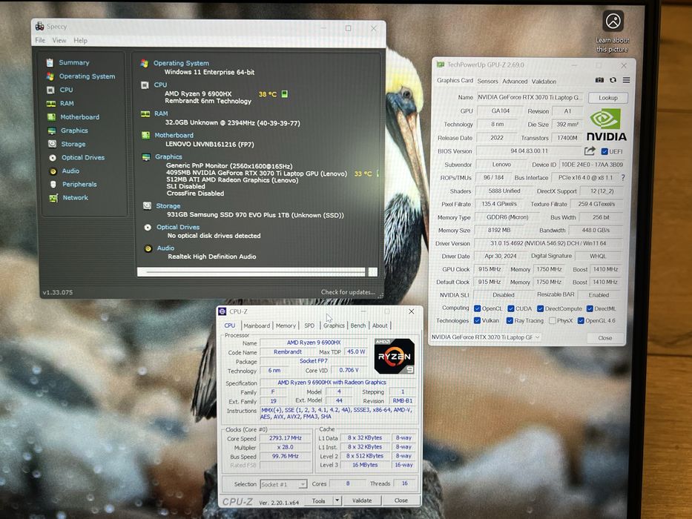Click the GPU-Z screenshot camera icon

tap(599, 80)
